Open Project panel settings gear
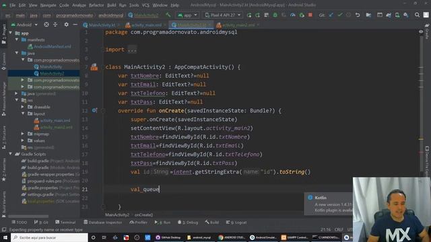Image resolution: width=431 pixels, height=242 pixels. coord(66,25)
